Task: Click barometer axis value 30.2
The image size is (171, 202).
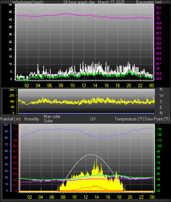Action: [159, 8]
